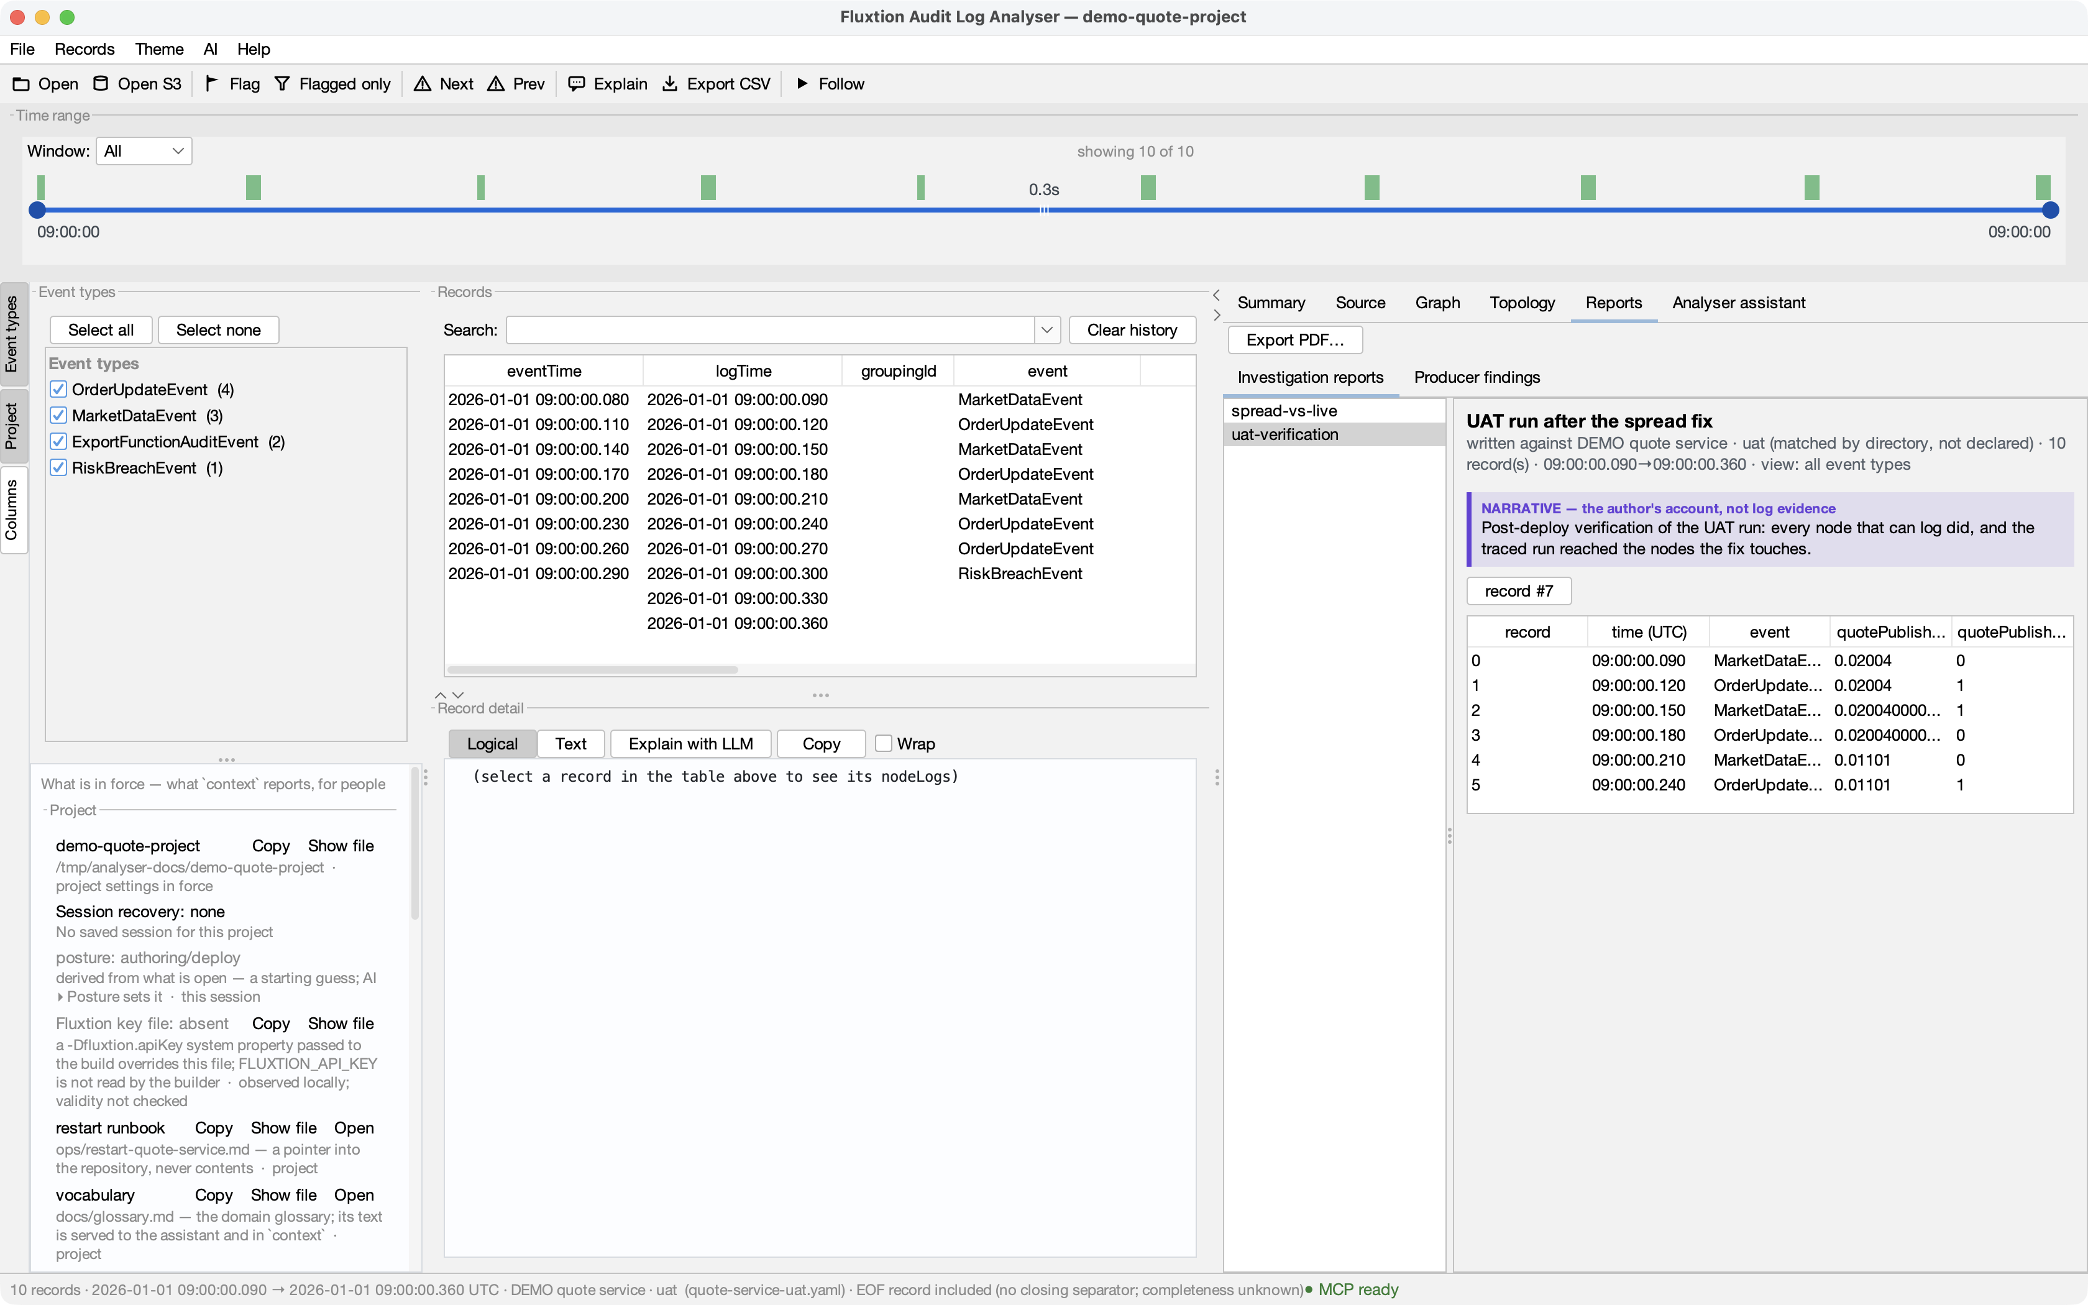The image size is (2088, 1305).
Task: Click Show file for Fluxtion key file
Action: coord(341,1023)
